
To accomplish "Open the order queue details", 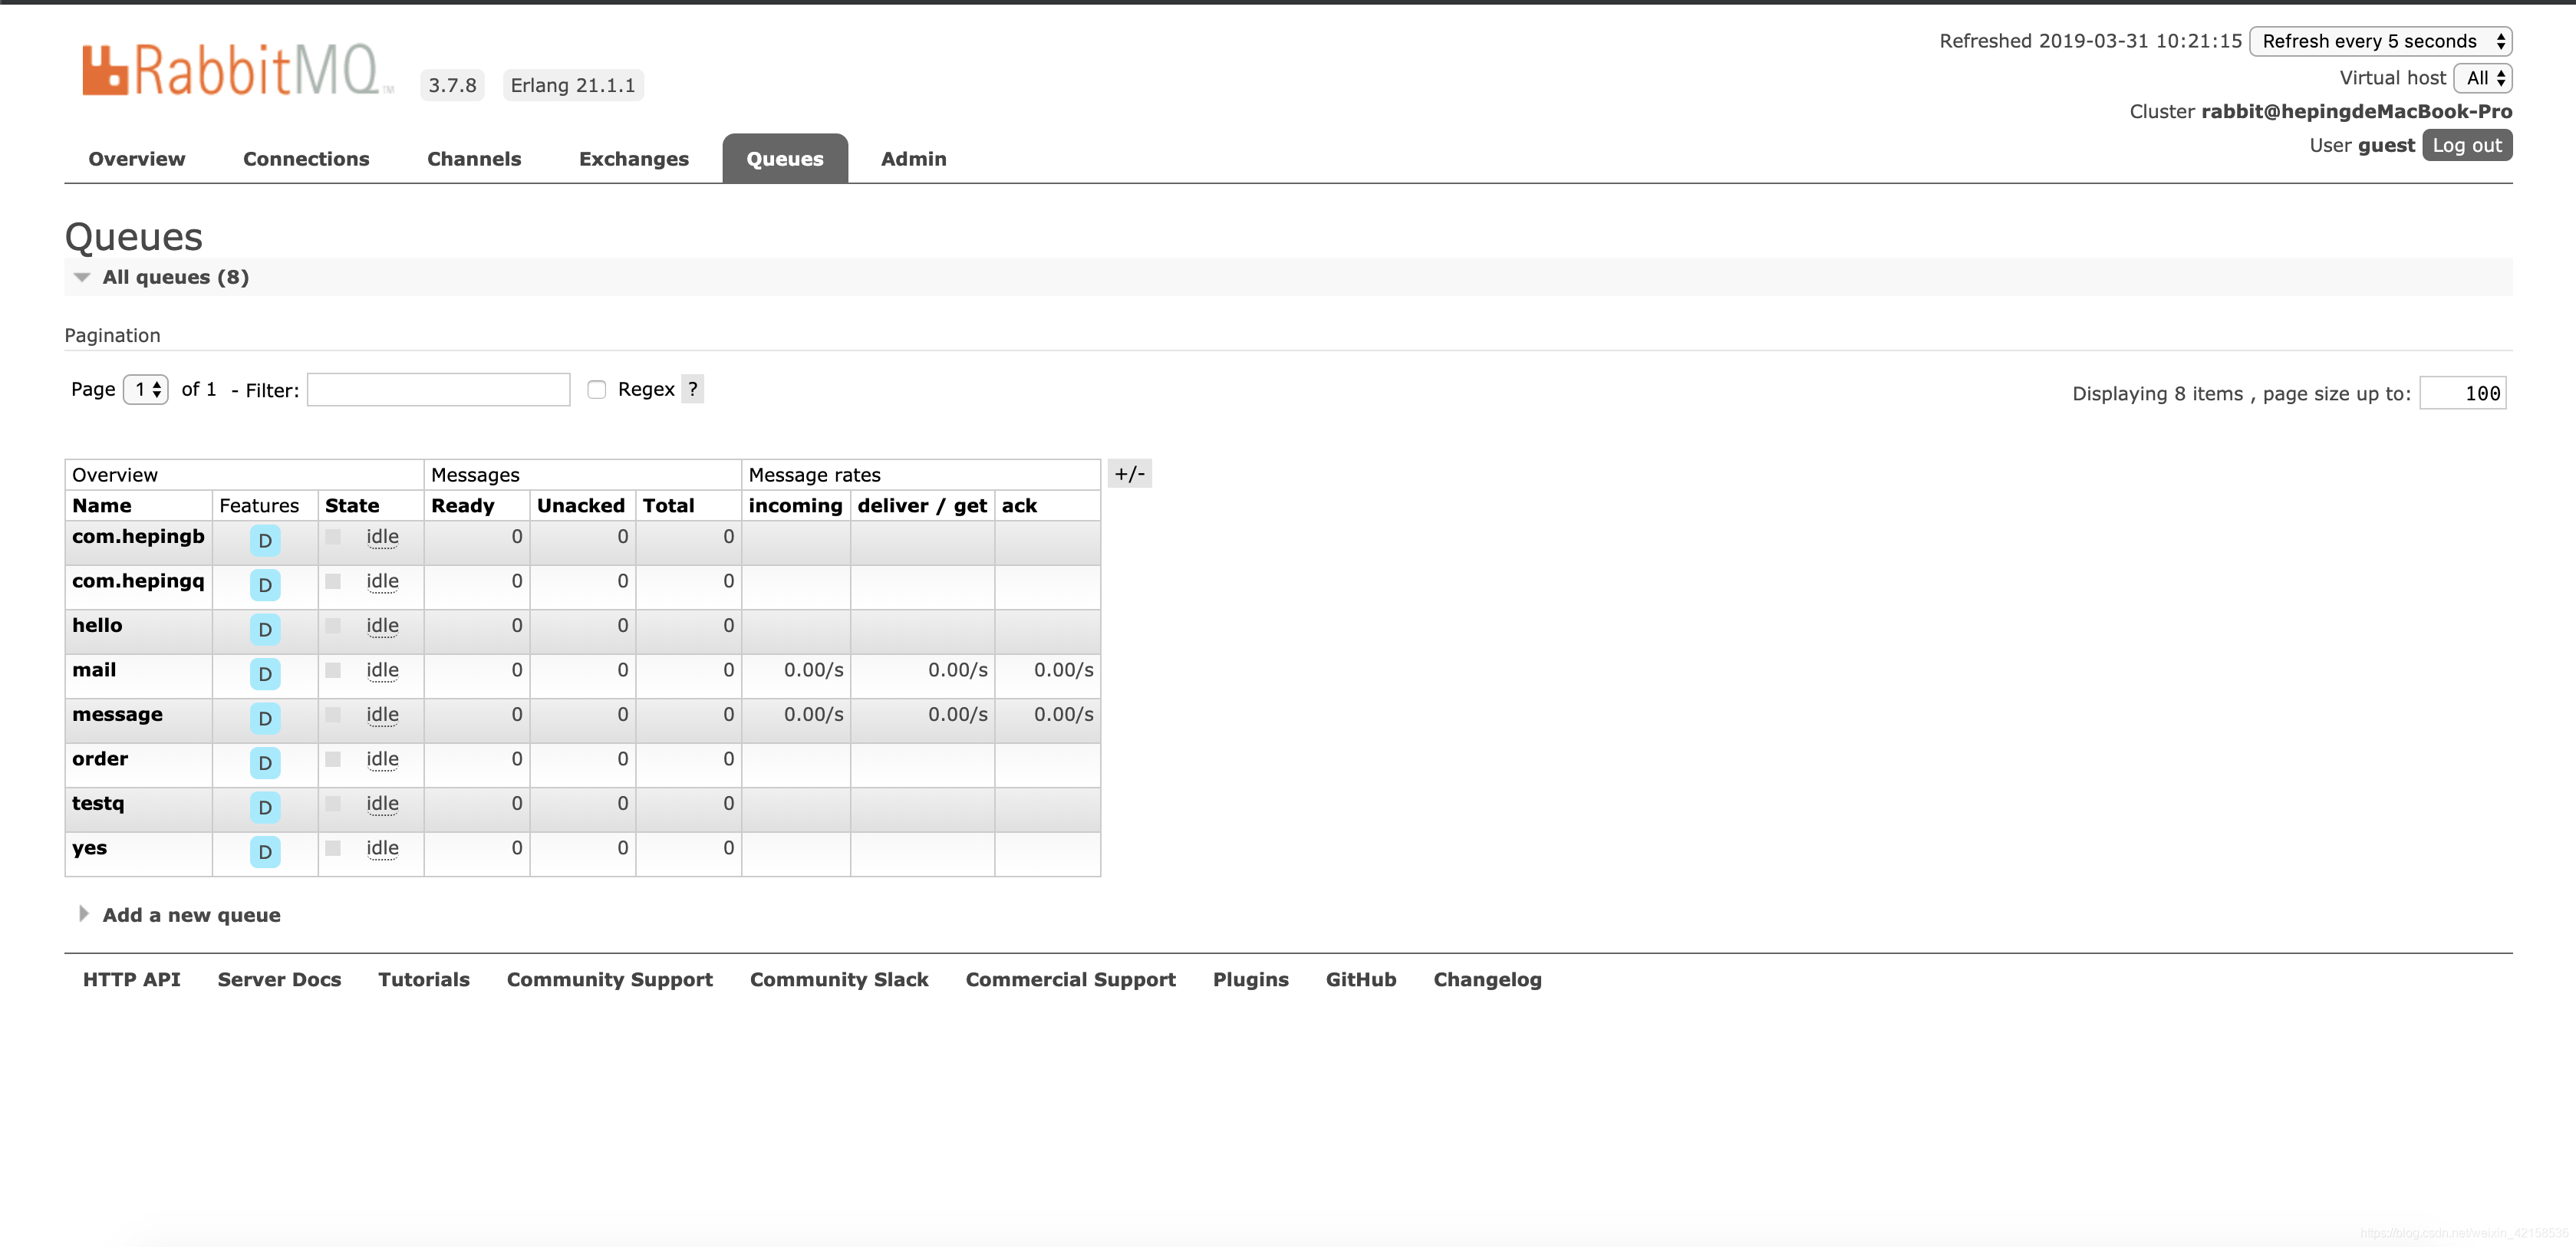I will (x=100, y=759).
